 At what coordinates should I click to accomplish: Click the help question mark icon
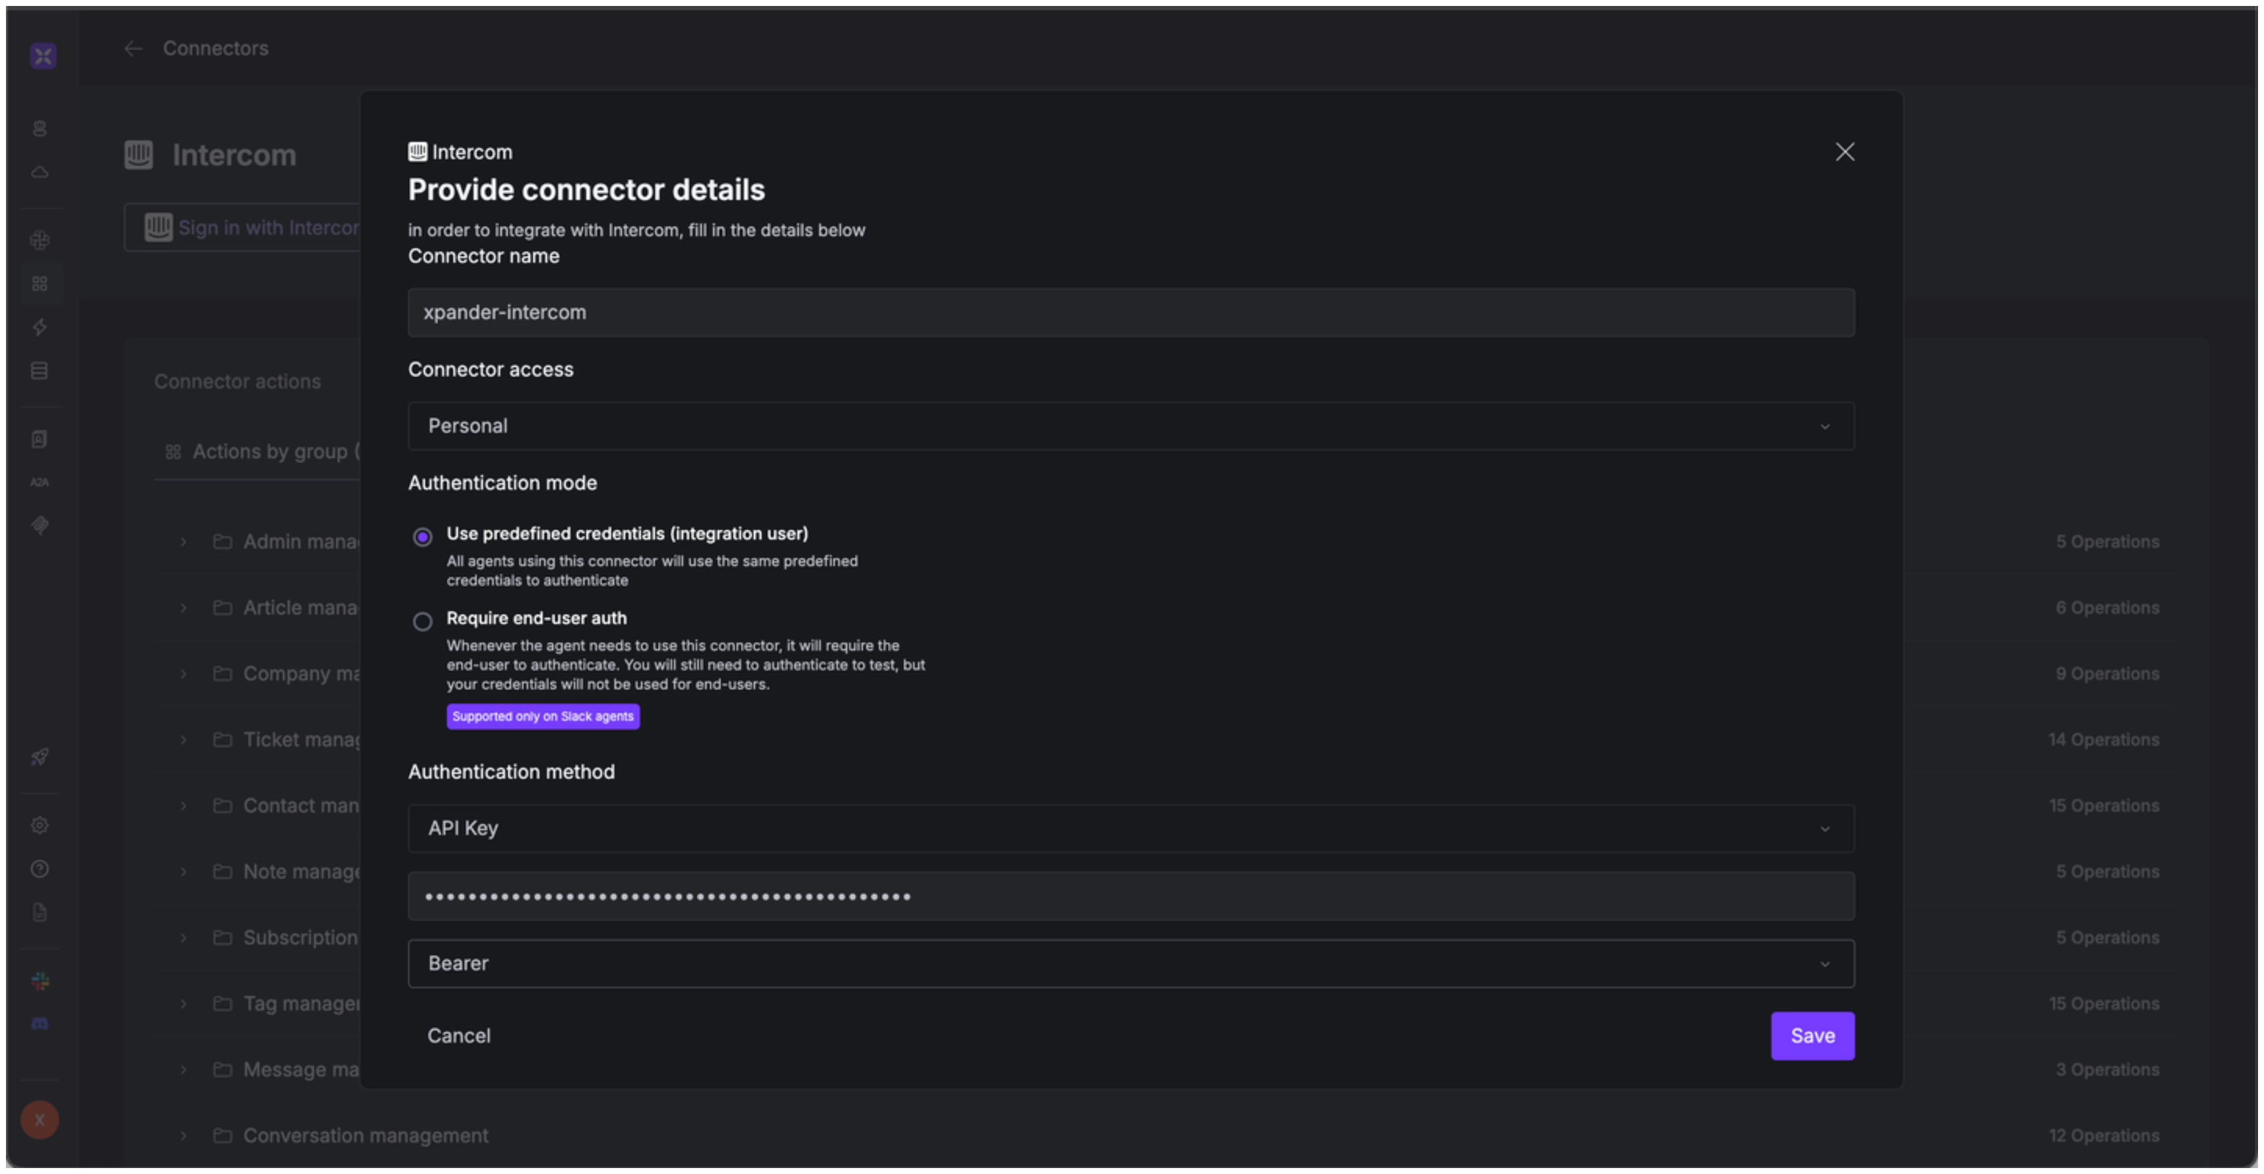tap(40, 869)
